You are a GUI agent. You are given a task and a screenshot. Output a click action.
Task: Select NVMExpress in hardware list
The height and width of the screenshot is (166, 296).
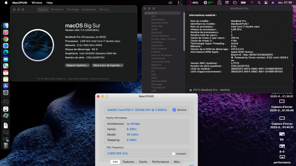coord(158,68)
